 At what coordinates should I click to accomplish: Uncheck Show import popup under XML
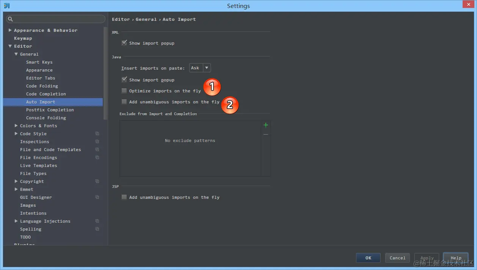click(x=124, y=43)
